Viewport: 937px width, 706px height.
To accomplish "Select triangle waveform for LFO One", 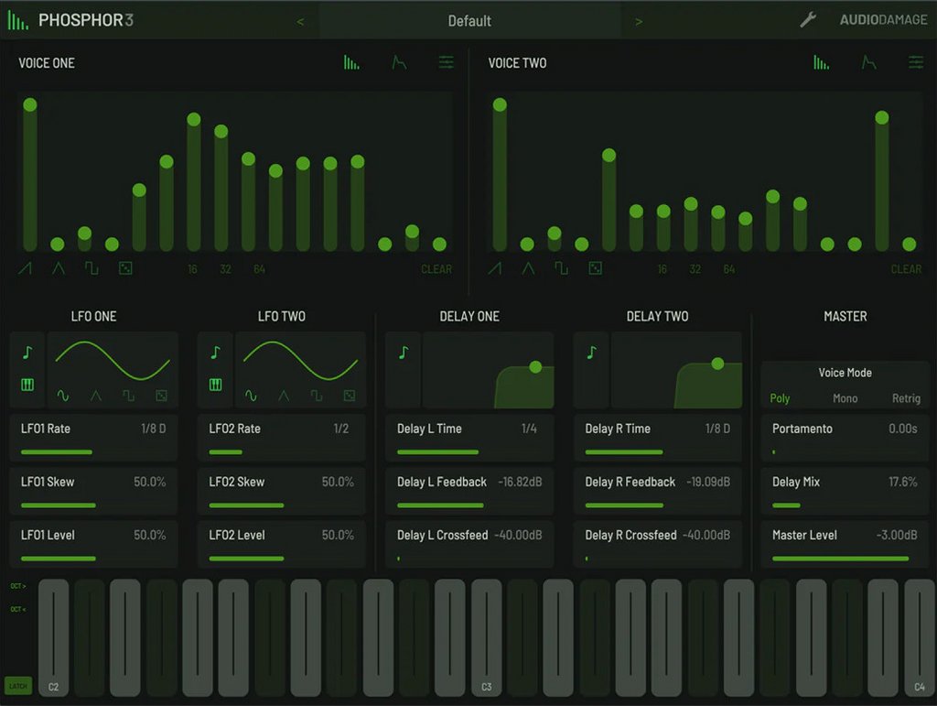I will tap(95, 396).
